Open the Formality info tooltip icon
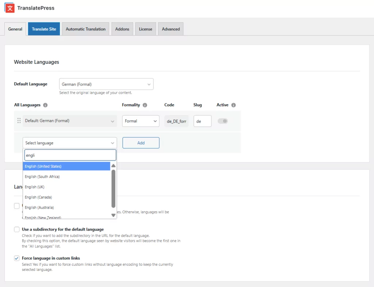The width and height of the screenshot is (374, 287). (x=145, y=105)
